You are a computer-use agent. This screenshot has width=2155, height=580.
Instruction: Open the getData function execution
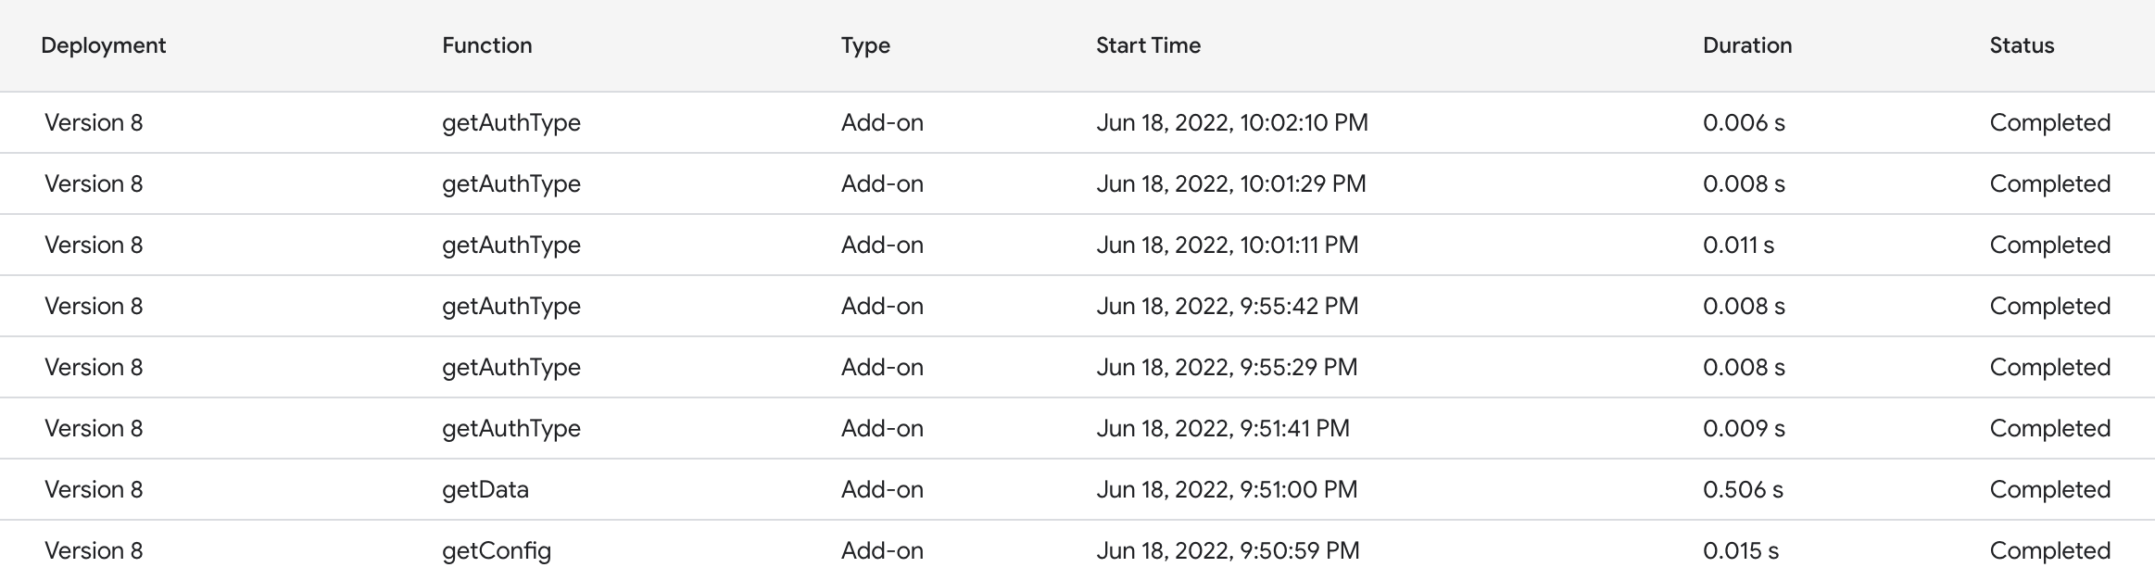(485, 489)
